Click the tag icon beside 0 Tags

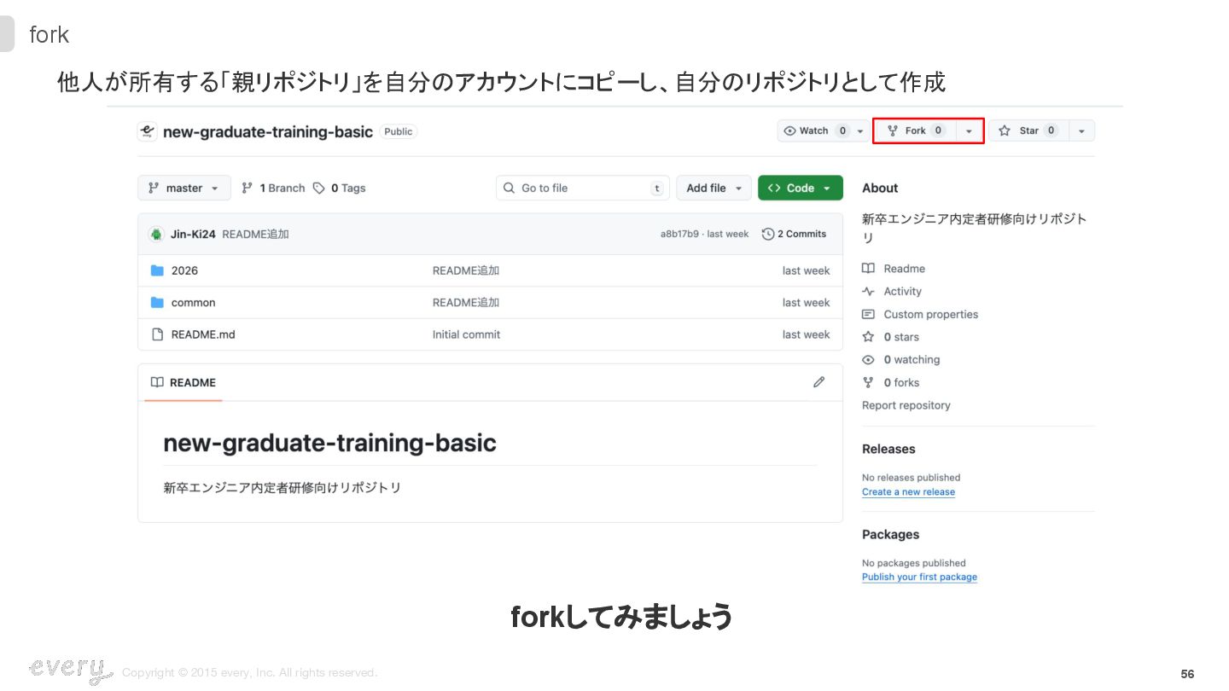point(319,188)
